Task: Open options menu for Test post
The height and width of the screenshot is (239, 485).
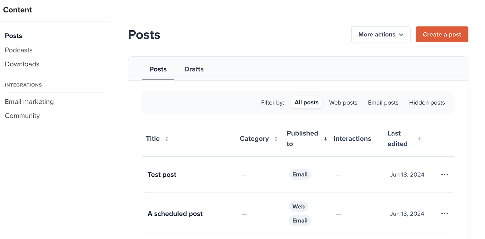Action: coord(445,174)
